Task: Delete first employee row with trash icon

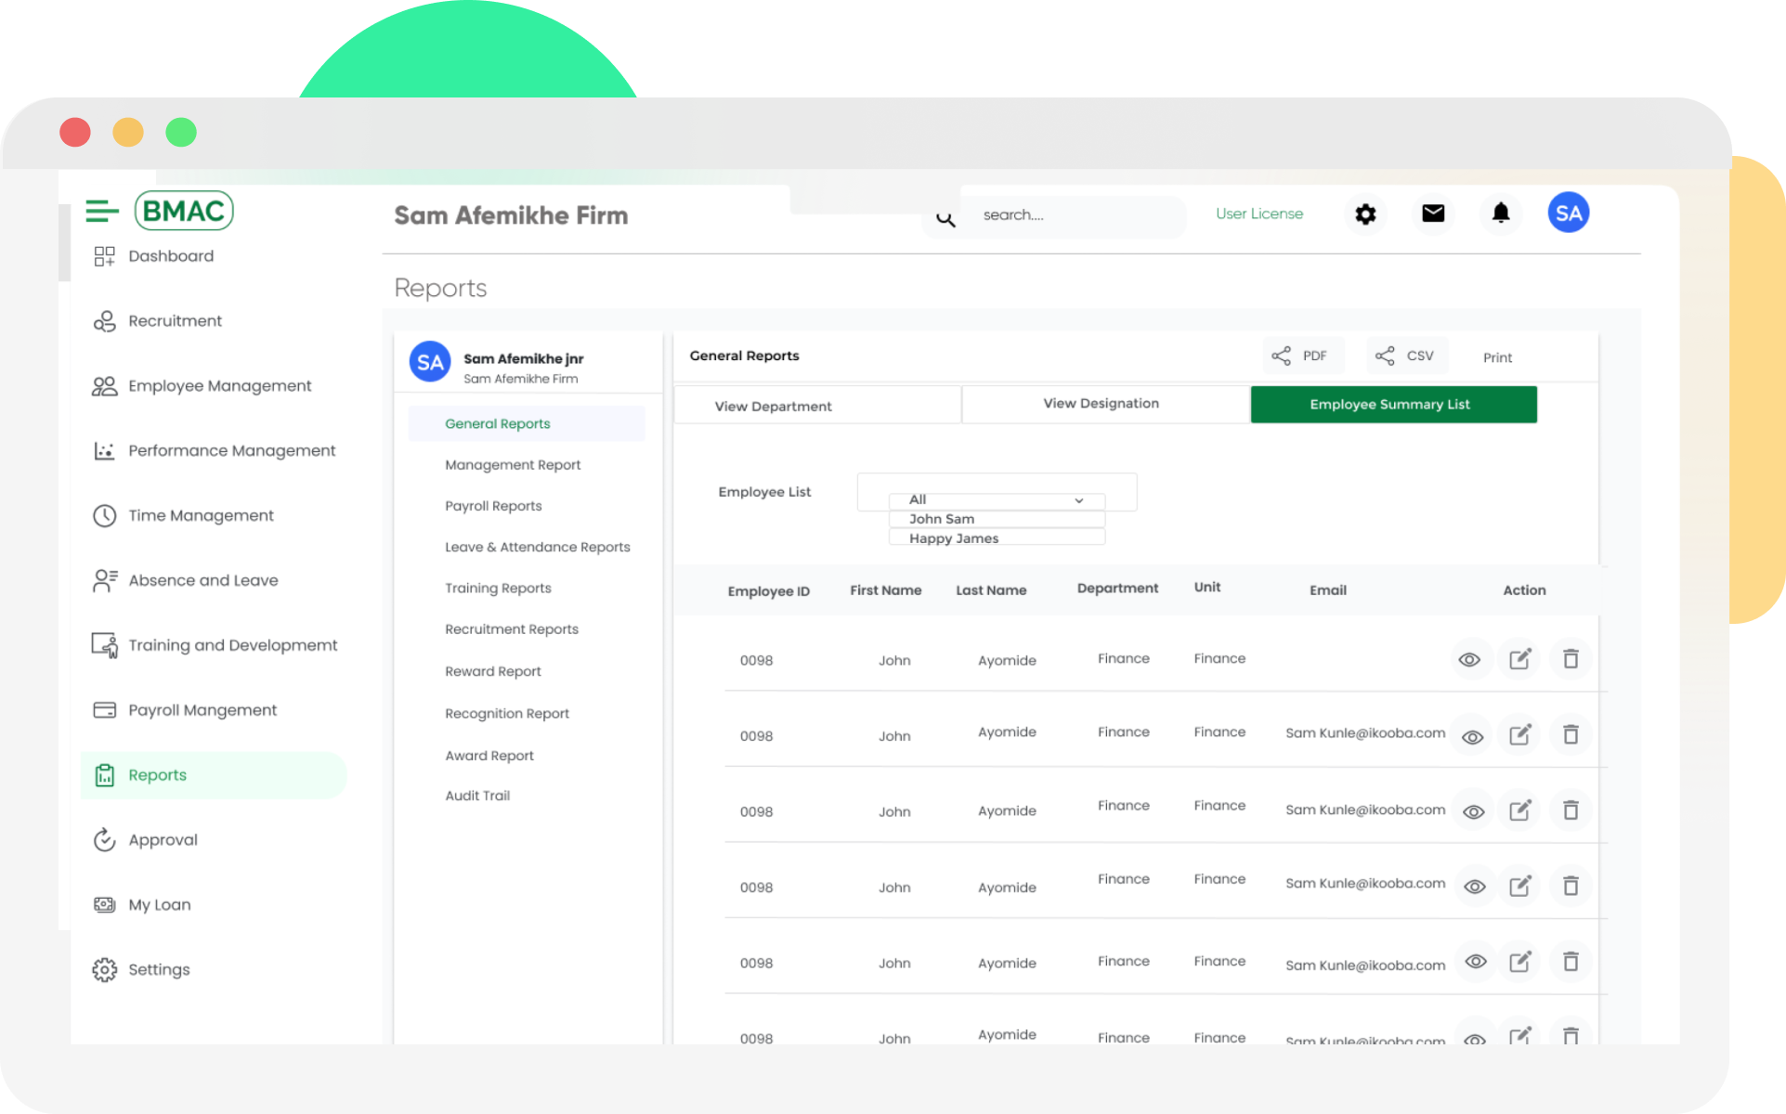Action: (1571, 659)
